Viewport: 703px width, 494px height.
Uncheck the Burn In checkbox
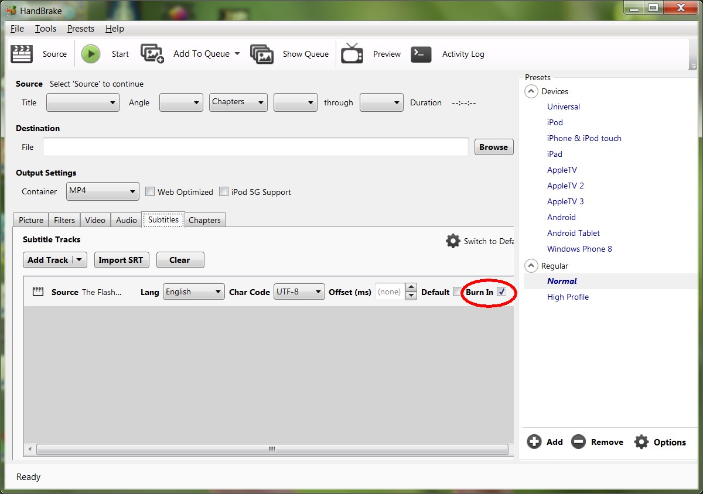[501, 291]
